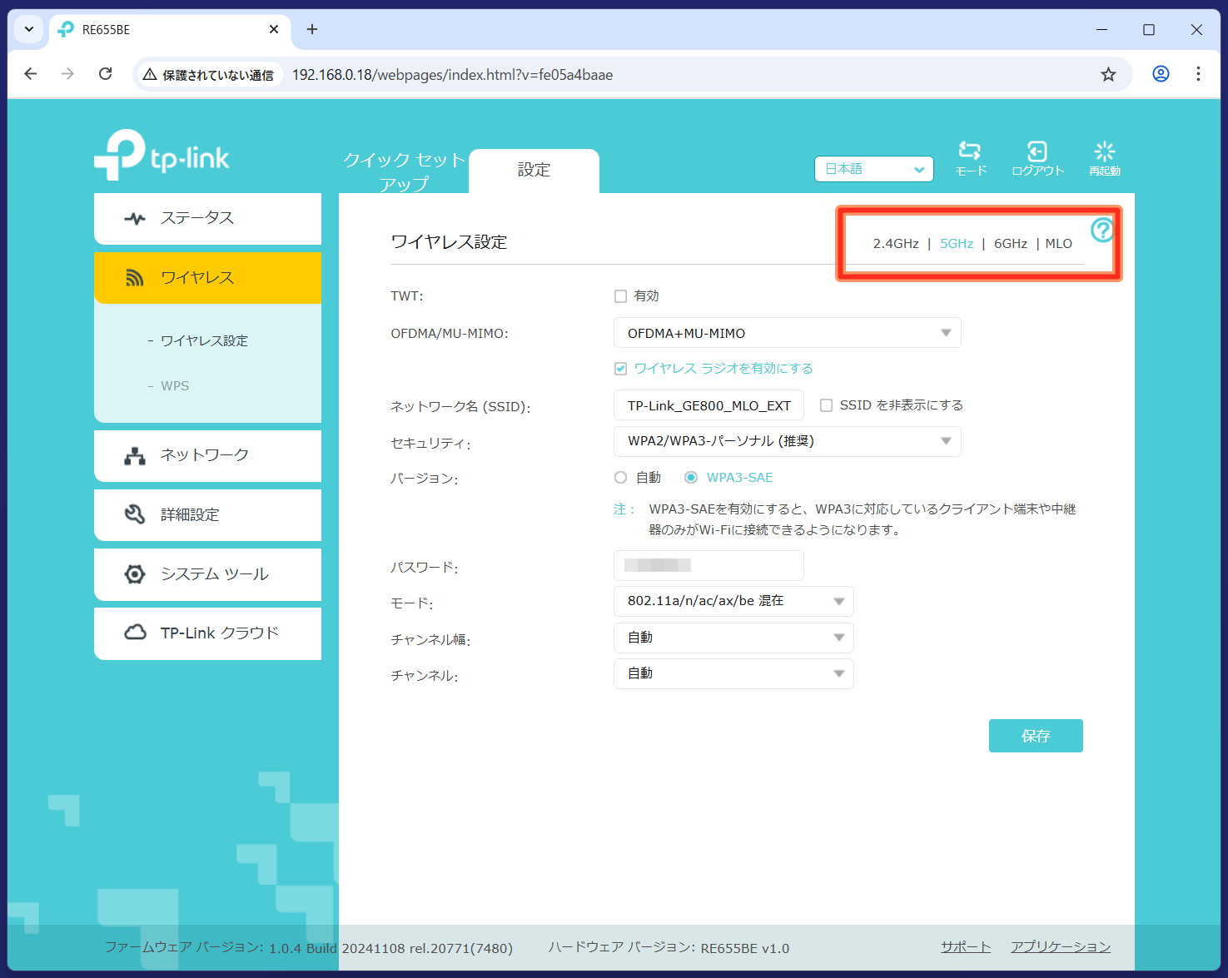Click the browser address bar URL

pyautogui.click(x=452, y=75)
